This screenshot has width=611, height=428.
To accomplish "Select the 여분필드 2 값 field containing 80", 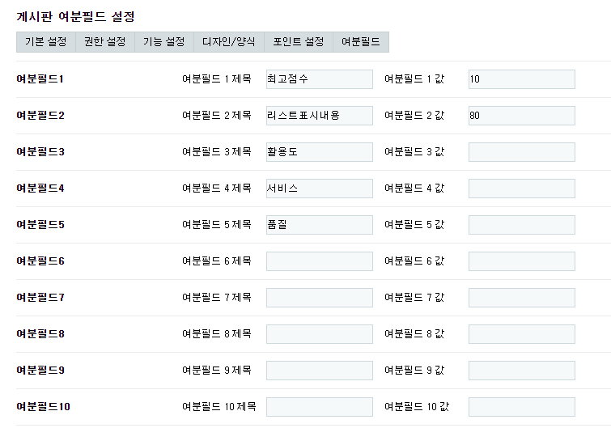I will (x=521, y=116).
